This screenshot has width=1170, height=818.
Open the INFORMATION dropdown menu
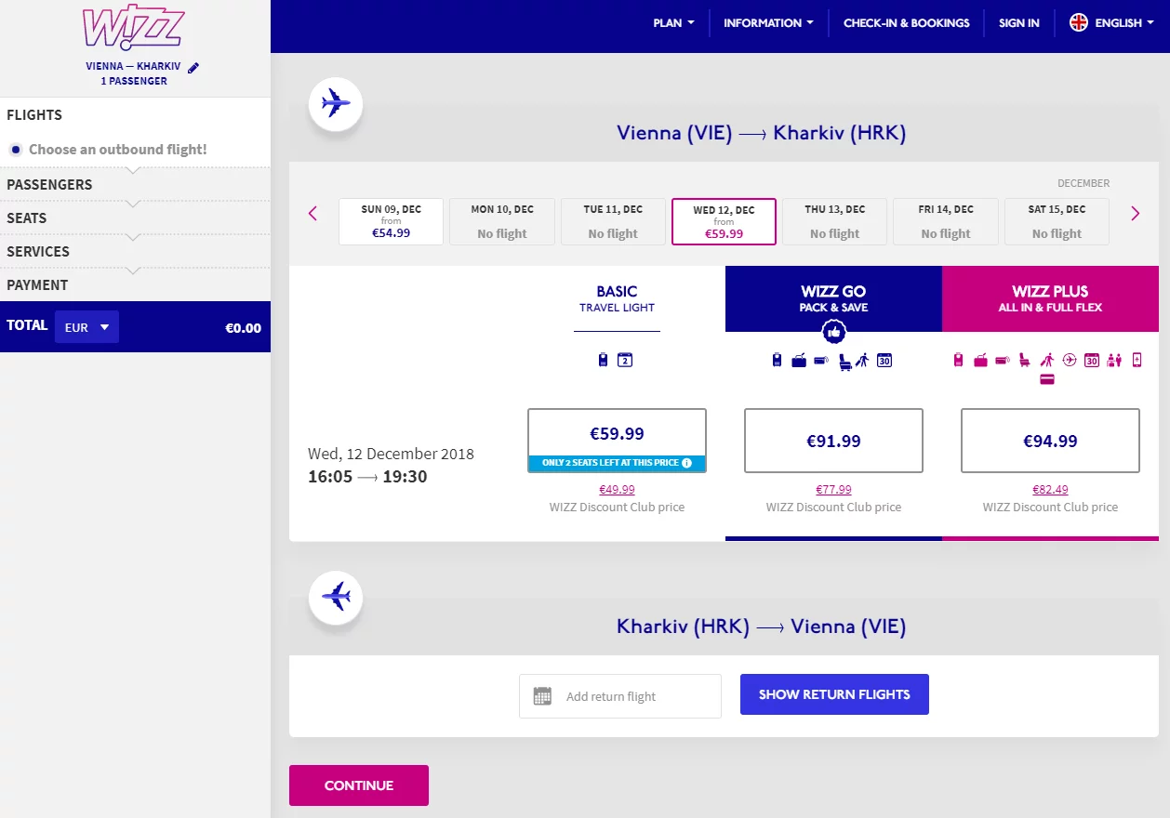point(768,23)
